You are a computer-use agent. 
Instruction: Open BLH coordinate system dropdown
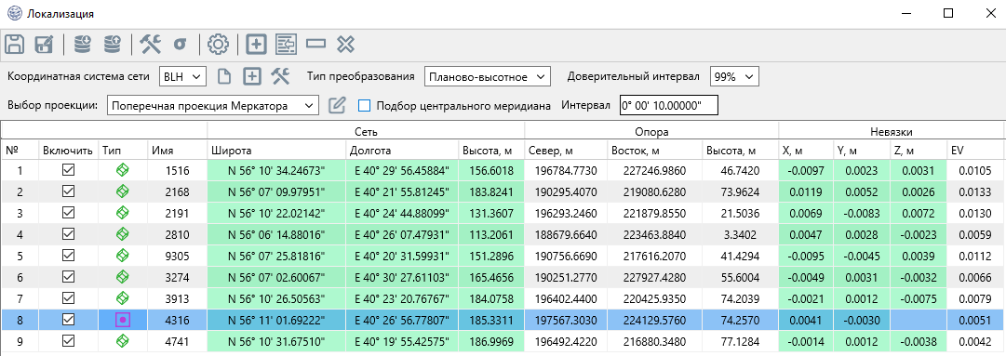click(x=182, y=77)
